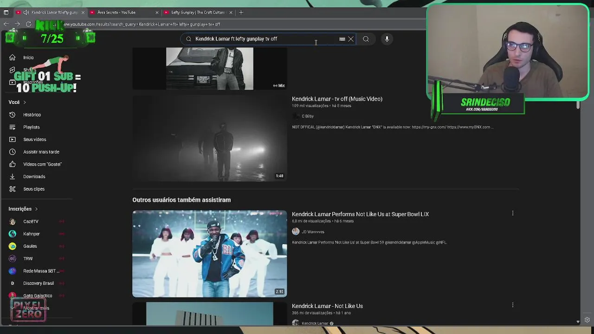Open options menu for Not Like Us video
594x334 pixels.
(x=513, y=305)
